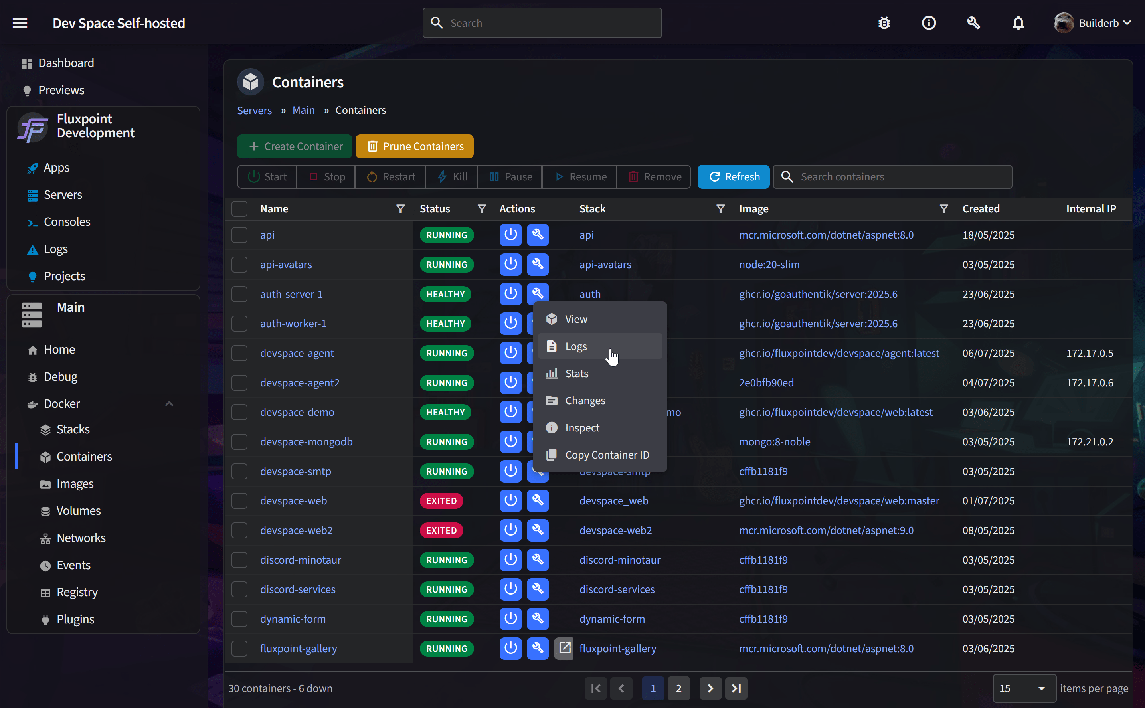Click power icon for fluxpoint-gallery row

[510, 648]
